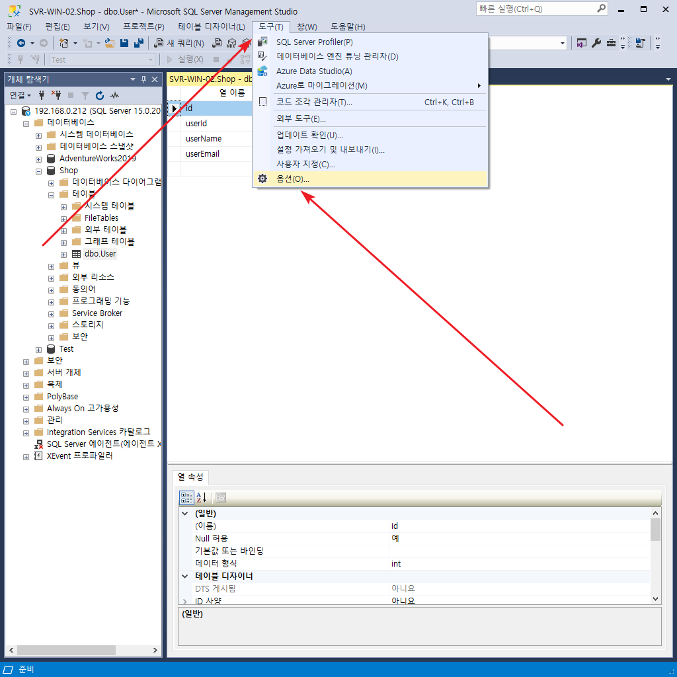Choose 업데이트 확인(U)... menu entry
The image size is (677, 677).
click(x=370, y=135)
